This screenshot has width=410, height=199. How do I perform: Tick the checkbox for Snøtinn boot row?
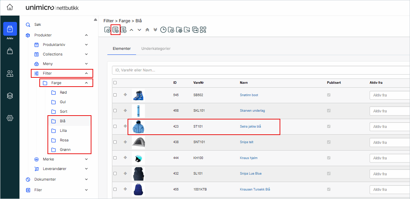pyautogui.click(x=115, y=95)
